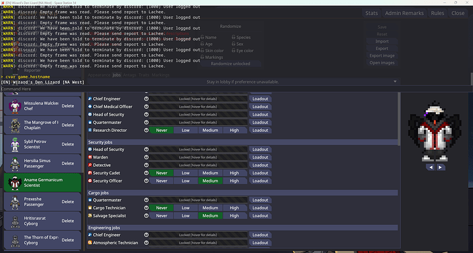
Task: Set Cargo Technician priority to Medium
Action: (210, 208)
